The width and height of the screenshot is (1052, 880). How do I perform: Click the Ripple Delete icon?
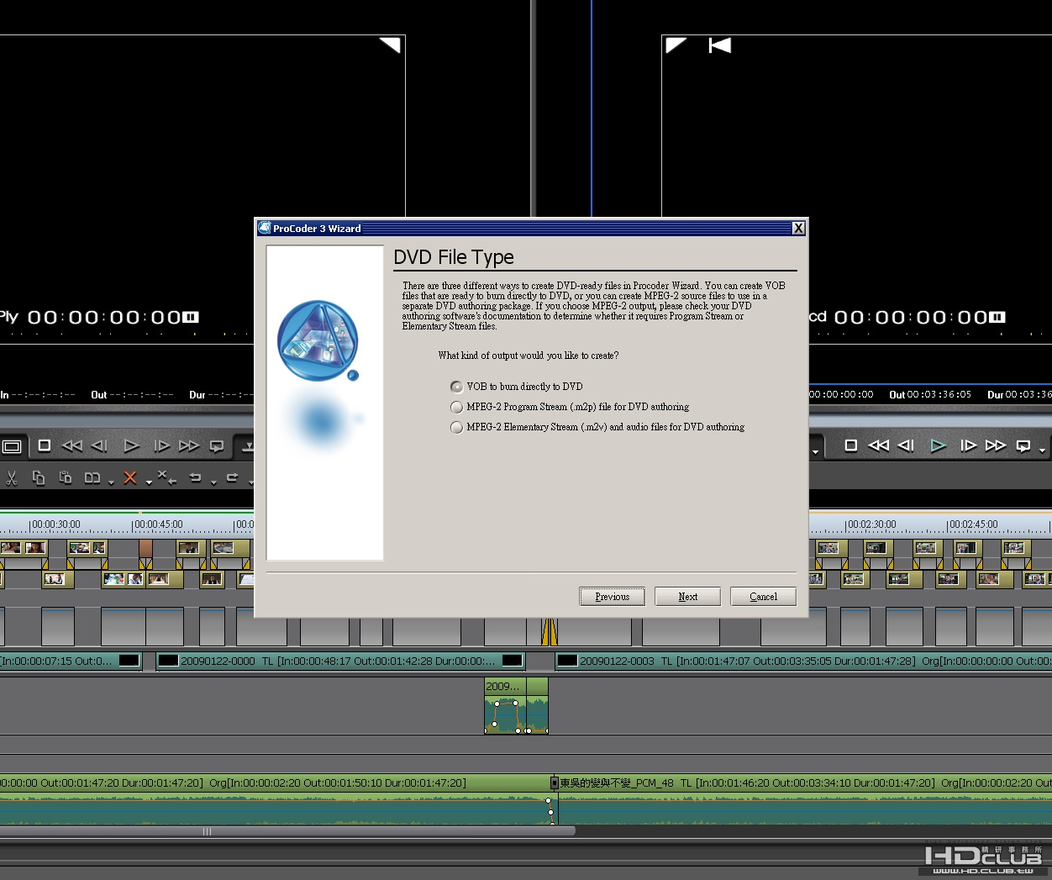(x=166, y=477)
